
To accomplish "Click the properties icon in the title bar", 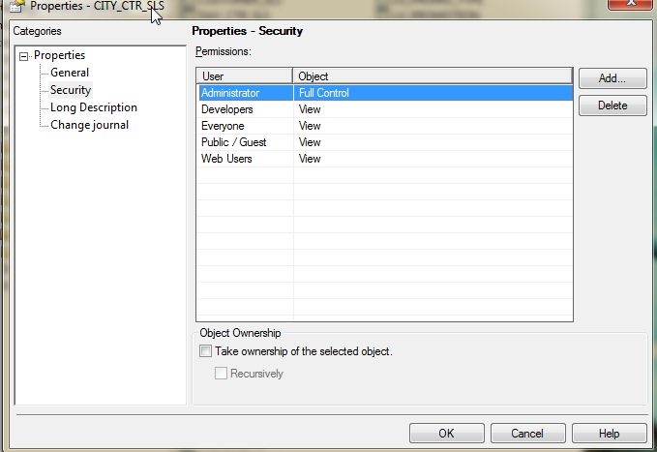I will click(x=16, y=6).
